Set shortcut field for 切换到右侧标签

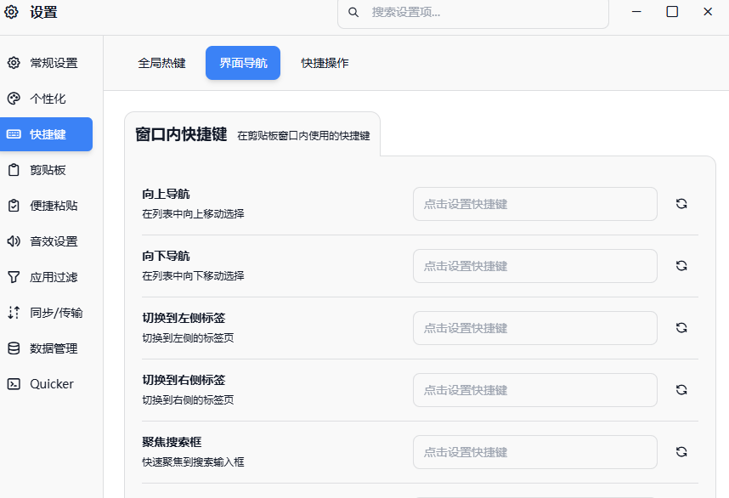coord(535,390)
